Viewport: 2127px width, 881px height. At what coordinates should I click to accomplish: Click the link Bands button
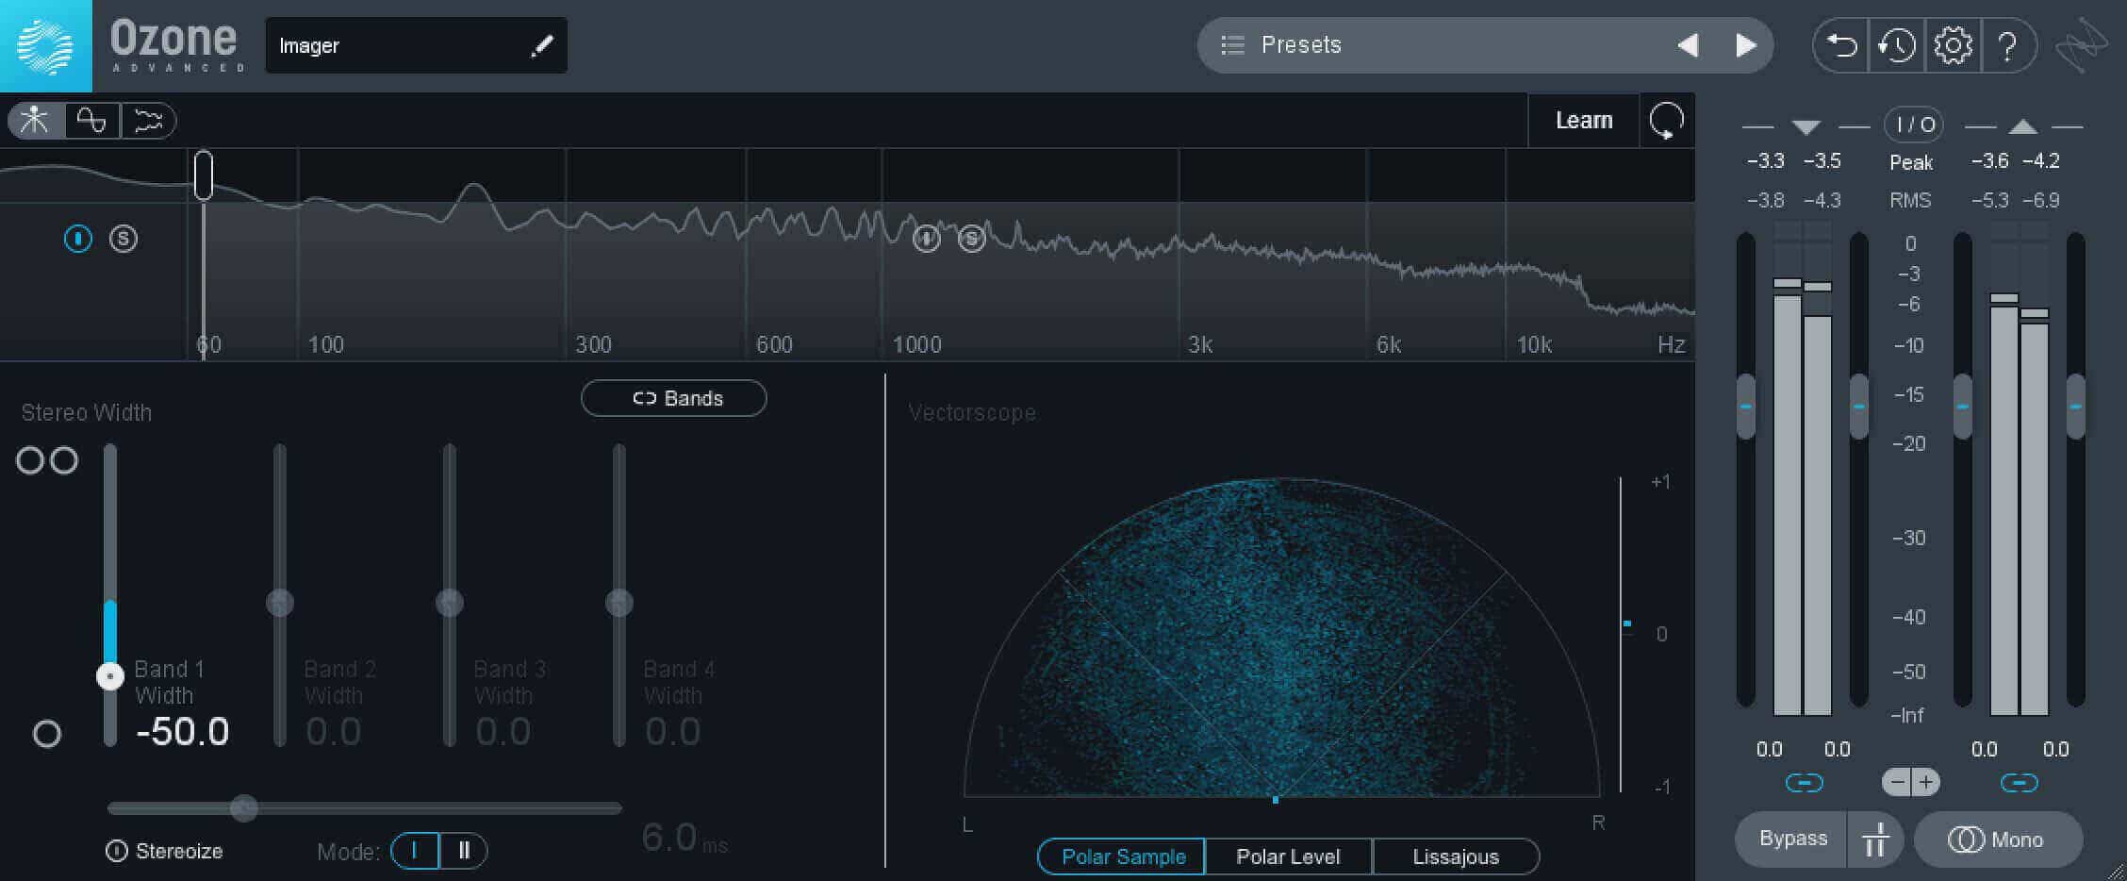[674, 398]
